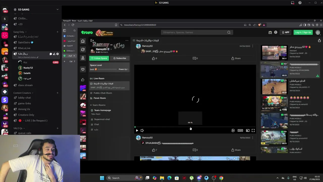This screenshot has width=323, height=182.
Task: Join the +20 voice channel
Action: 20,24
